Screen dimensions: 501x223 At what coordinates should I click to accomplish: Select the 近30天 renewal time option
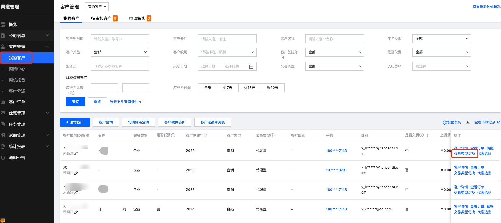coord(273,88)
